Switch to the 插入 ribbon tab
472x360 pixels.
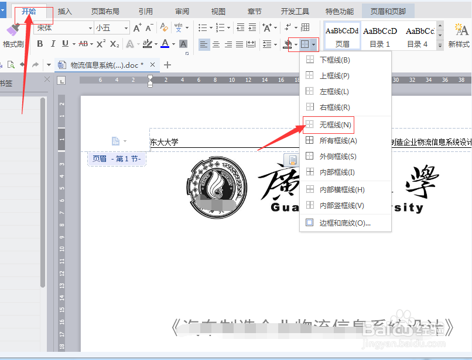point(64,11)
